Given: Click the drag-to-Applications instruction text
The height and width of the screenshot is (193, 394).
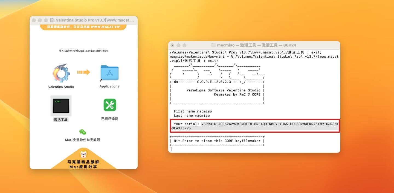Looking at the screenshot, I should click(x=83, y=51).
